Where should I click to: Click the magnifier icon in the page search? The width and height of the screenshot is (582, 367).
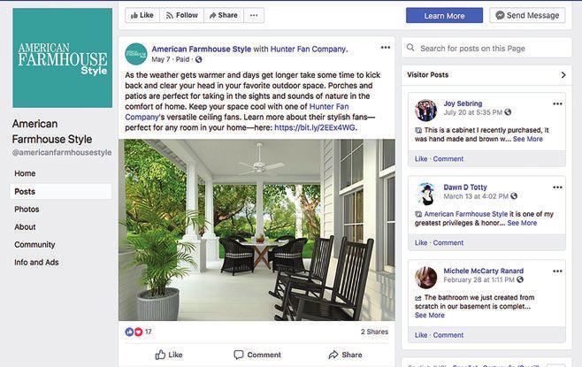410,48
